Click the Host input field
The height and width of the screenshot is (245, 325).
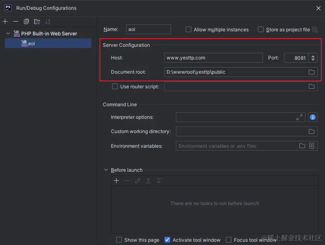point(213,58)
